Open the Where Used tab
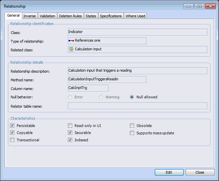 pos(135,16)
